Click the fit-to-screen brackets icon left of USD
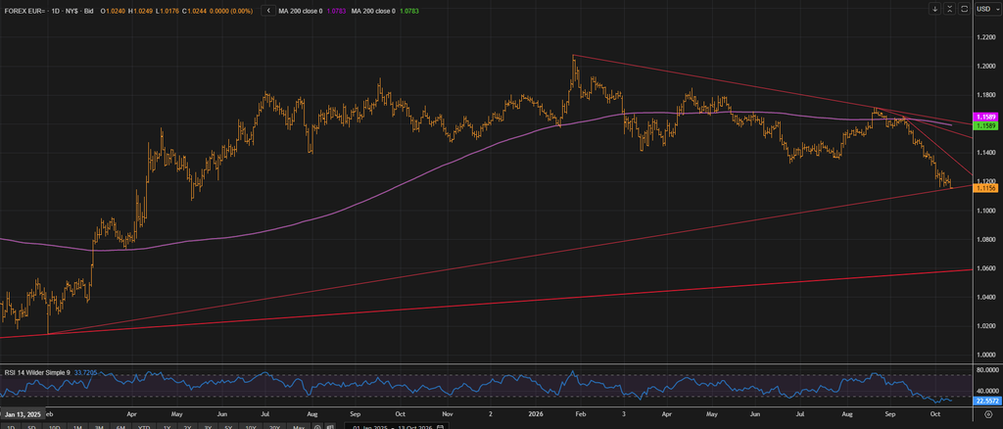Image resolution: width=1003 pixels, height=429 pixels. click(x=964, y=8)
